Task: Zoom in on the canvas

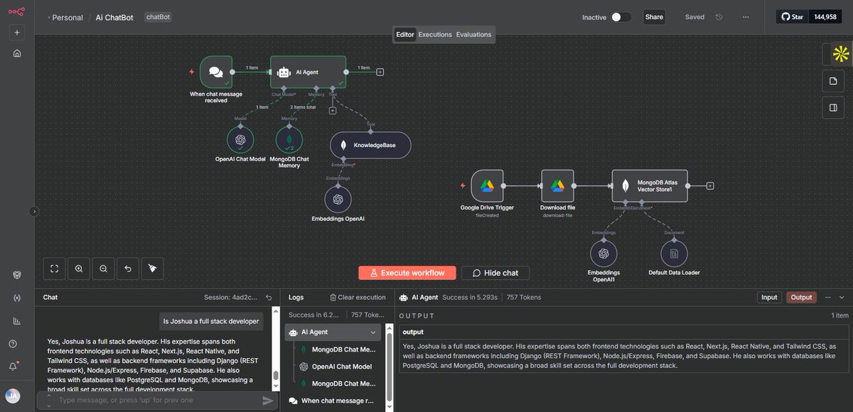Action: point(79,269)
